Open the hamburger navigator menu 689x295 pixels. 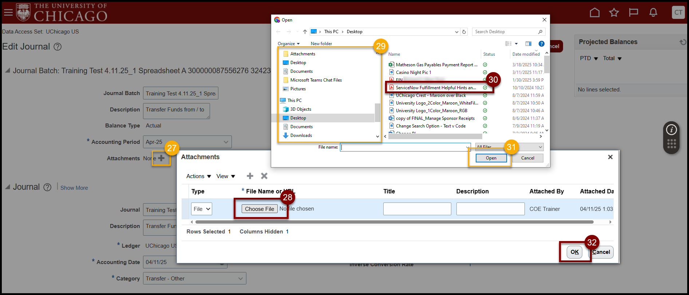8,13
